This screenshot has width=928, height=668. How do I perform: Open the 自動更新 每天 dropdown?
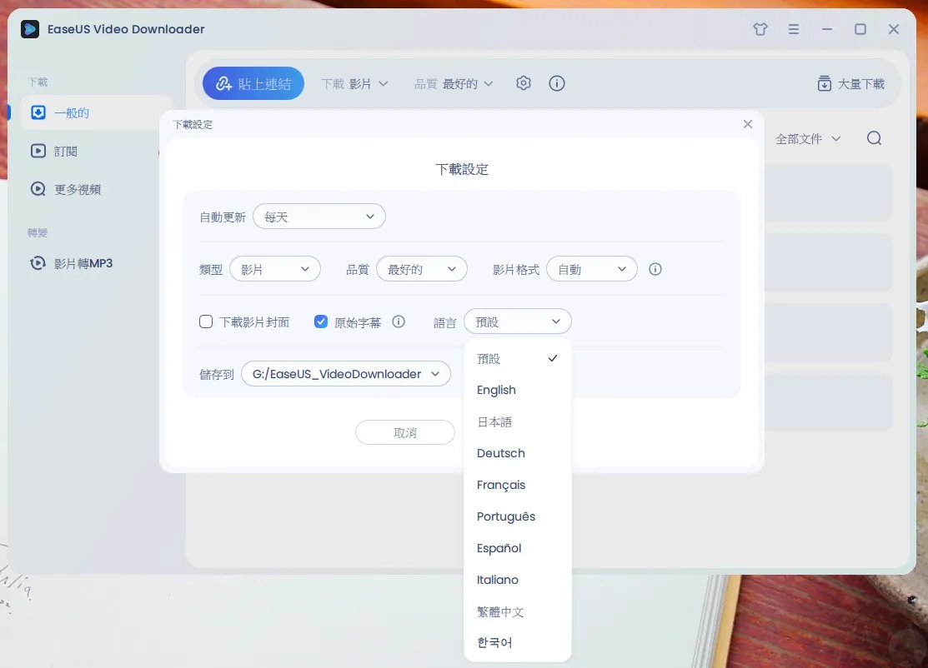[319, 217]
